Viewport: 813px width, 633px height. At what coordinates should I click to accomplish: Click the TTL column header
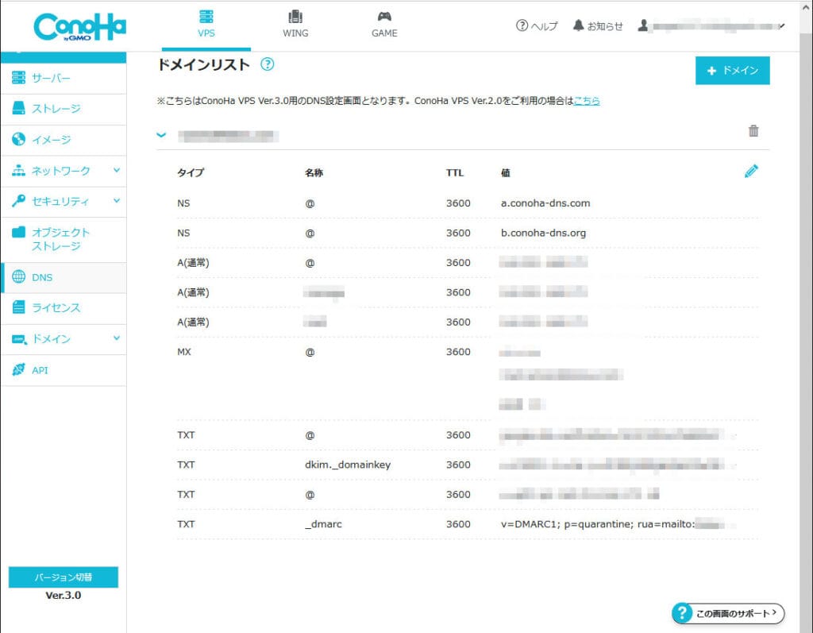pos(455,173)
